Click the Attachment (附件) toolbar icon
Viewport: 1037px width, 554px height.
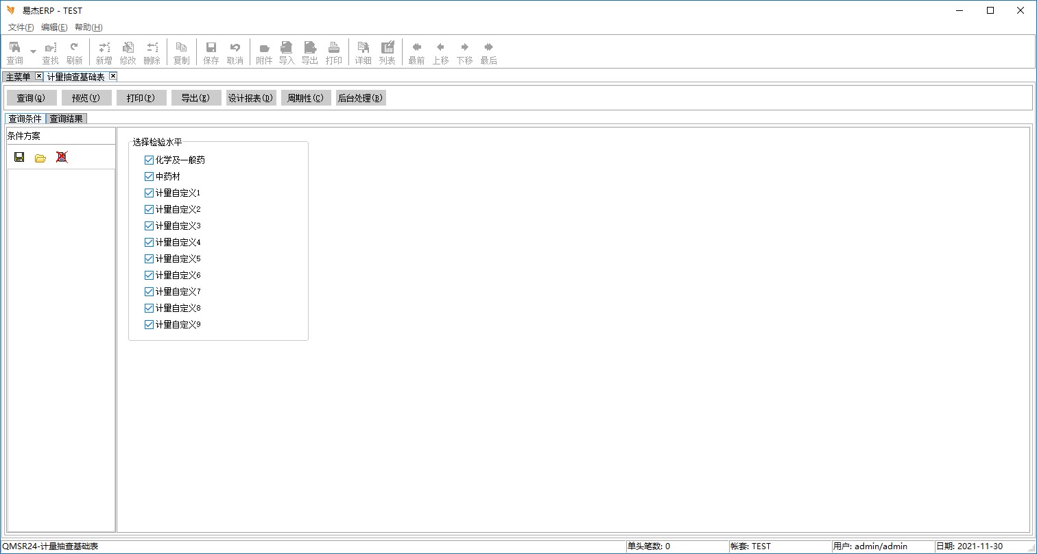pos(264,52)
